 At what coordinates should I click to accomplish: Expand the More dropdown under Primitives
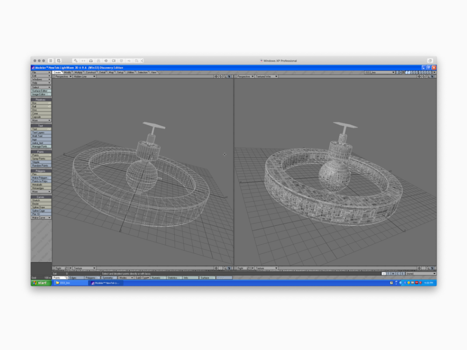pos(41,120)
